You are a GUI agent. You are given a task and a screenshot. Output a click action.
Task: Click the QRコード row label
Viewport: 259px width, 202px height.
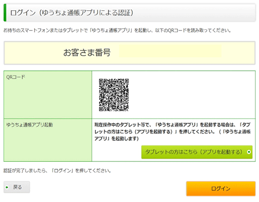[x=16, y=77]
